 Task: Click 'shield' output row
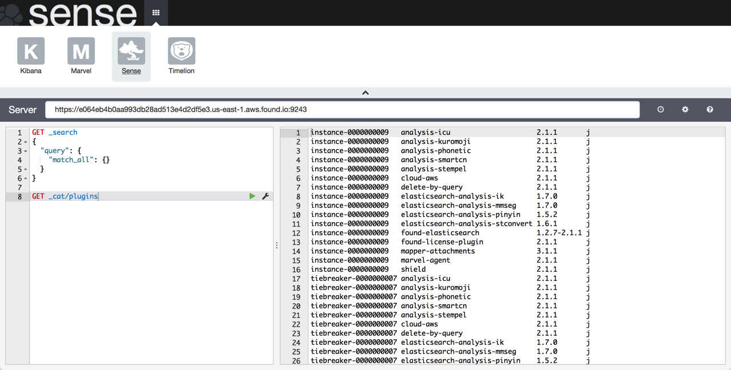tap(413, 270)
